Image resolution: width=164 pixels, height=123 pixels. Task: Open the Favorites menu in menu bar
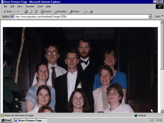(x=30, y=7)
